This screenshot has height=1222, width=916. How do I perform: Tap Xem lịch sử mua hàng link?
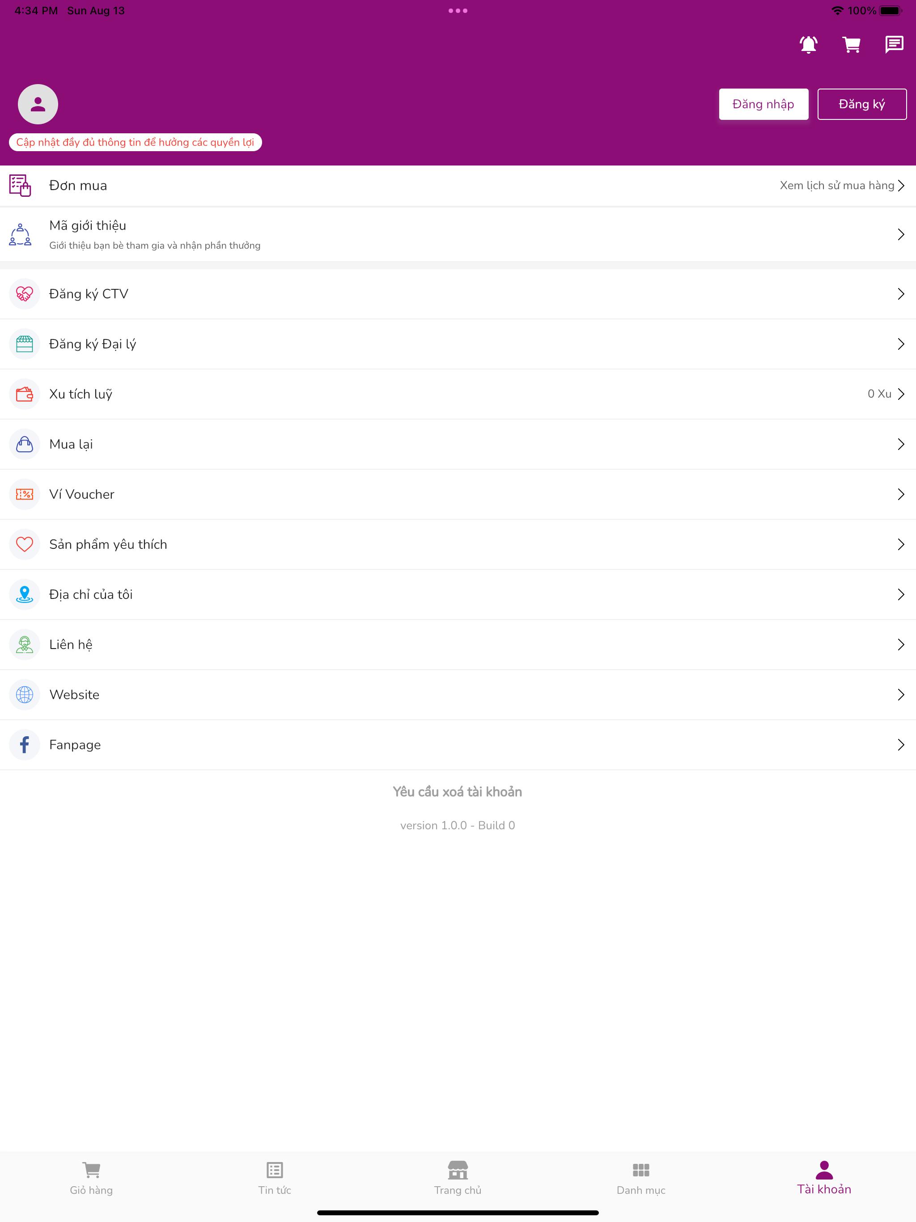(837, 186)
